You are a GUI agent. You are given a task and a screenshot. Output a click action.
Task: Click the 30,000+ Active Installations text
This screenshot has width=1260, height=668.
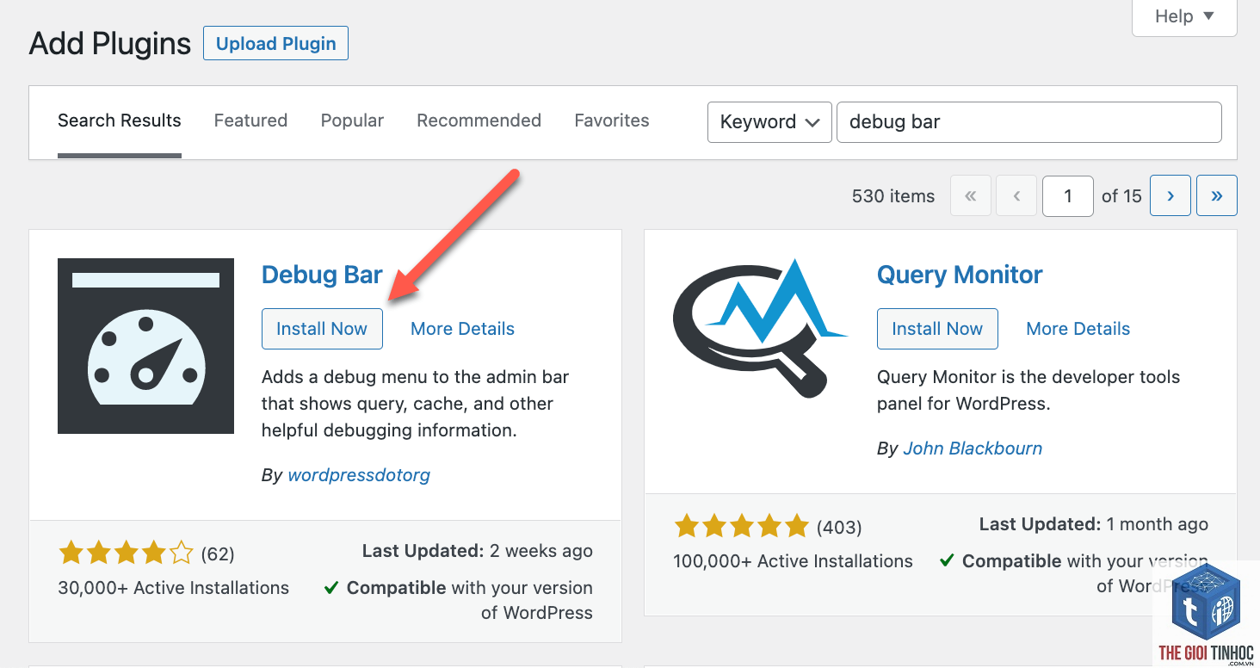coord(173,588)
